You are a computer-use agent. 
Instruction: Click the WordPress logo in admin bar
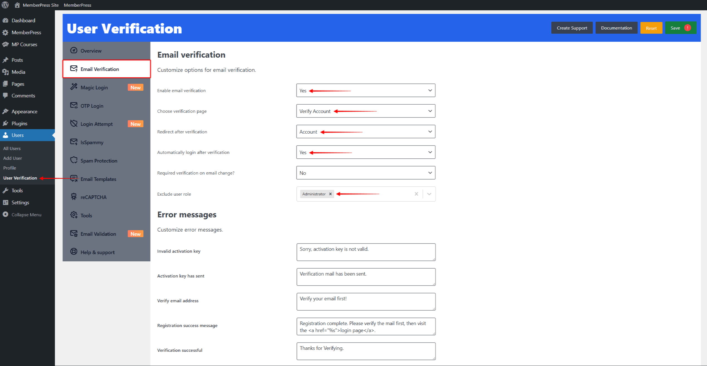pos(5,5)
